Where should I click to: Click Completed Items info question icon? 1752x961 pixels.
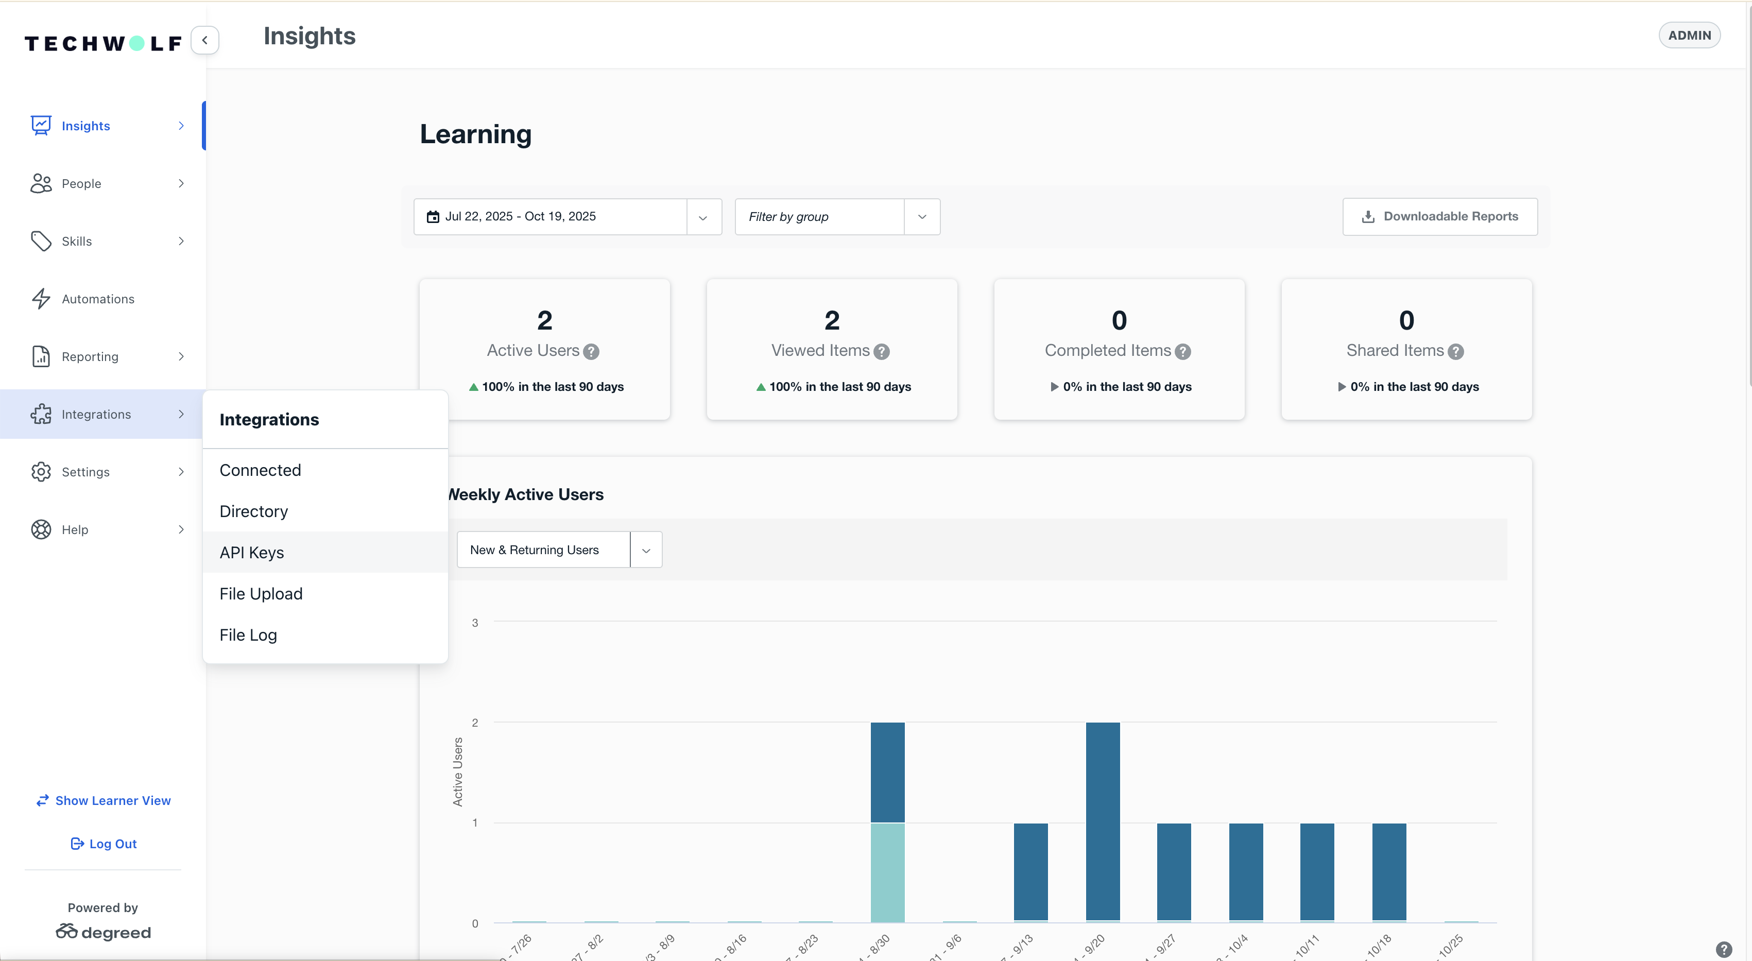[x=1183, y=351]
